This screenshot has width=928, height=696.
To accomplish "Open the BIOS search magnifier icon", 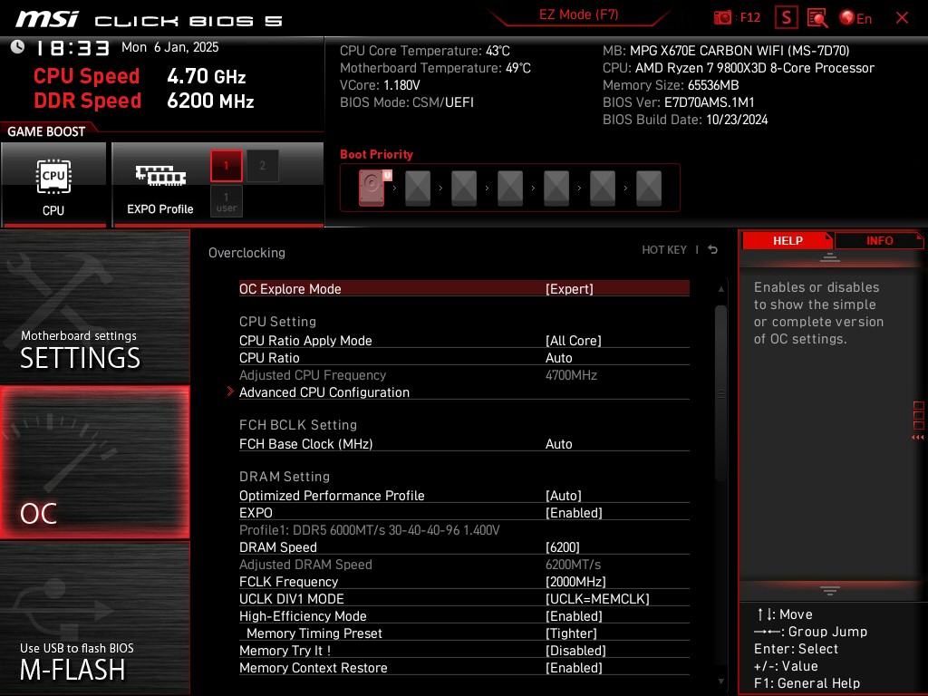I will pyautogui.click(x=817, y=18).
